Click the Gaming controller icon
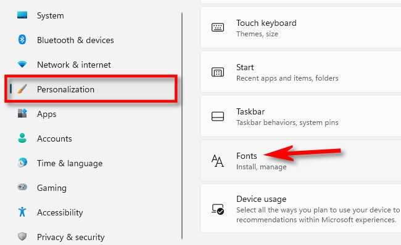 tap(22, 187)
